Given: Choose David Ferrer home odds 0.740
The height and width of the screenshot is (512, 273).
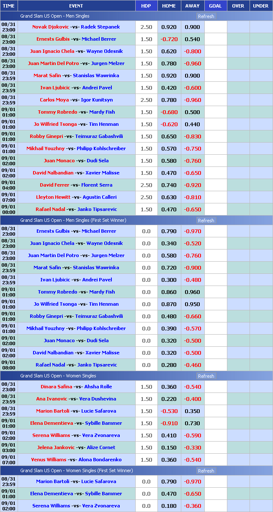Looking at the screenshot, I should tap(169, 185).
